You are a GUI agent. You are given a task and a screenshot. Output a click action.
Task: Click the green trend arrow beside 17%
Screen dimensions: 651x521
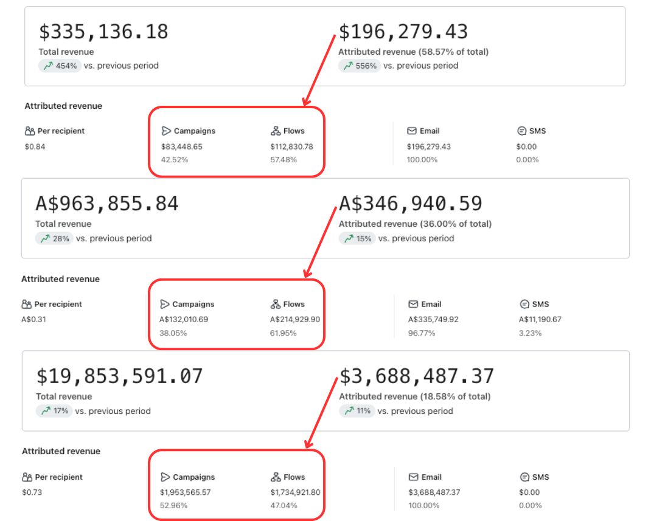pyautogui.click(x=46, y=411)
